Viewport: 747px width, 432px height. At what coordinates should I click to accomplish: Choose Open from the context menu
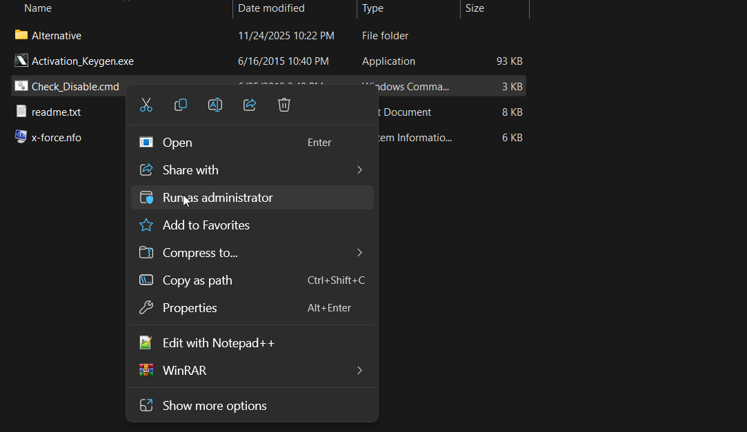pyautogui.click(x=252, y=142)
